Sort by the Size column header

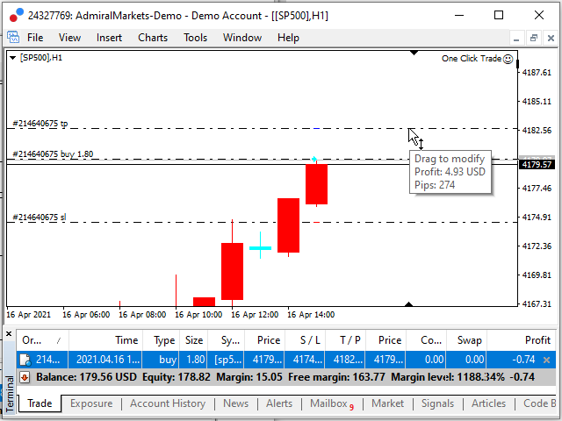(x=193, y=340)
